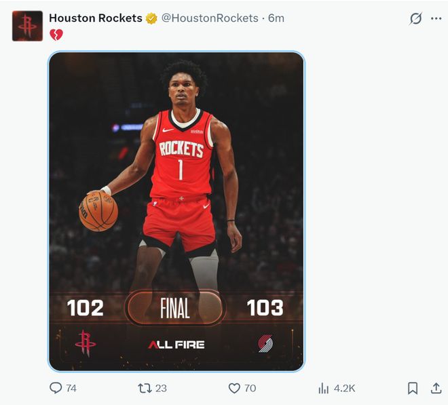
Task: Open the Houston Rockets profile avatar
Action: [27, 26]
